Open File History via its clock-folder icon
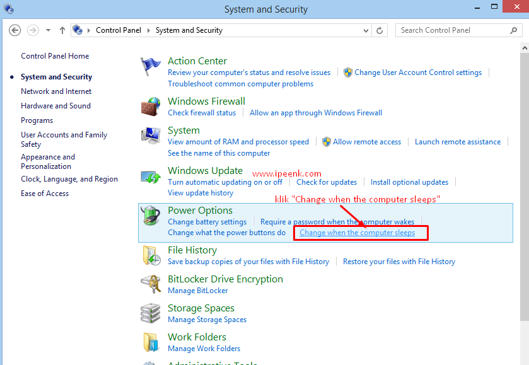Screen dimensions: 529x365 coord(151,255)
